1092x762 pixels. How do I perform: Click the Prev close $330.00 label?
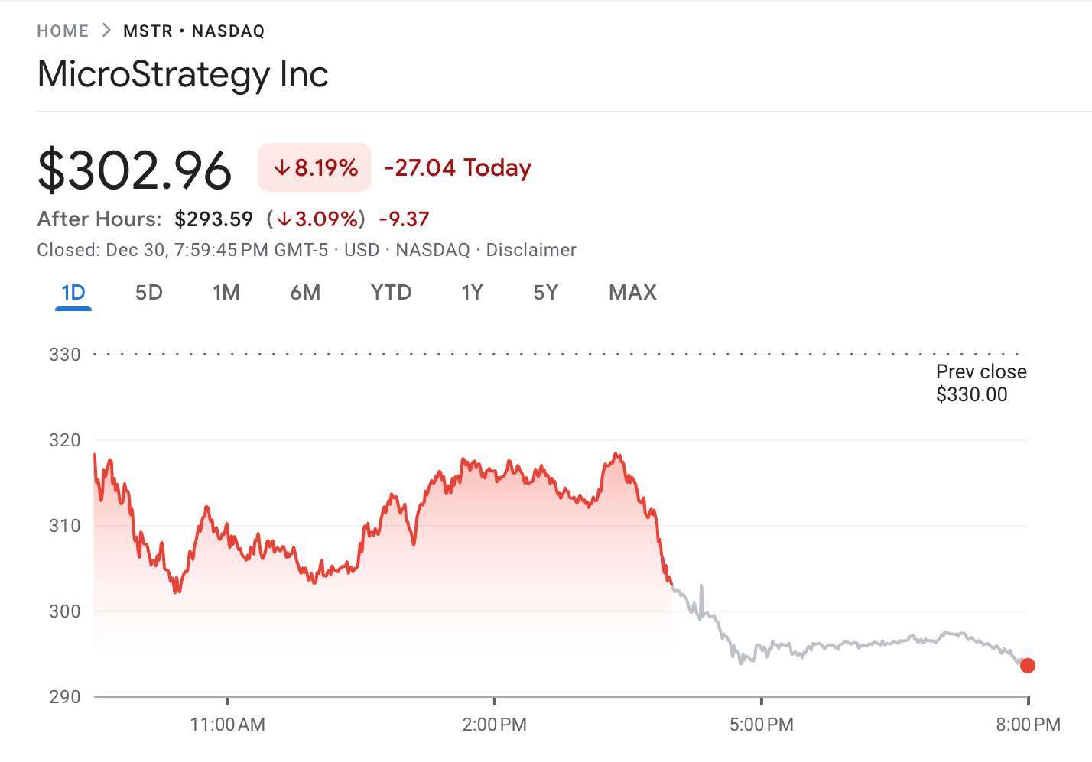(x=980, y=383)
